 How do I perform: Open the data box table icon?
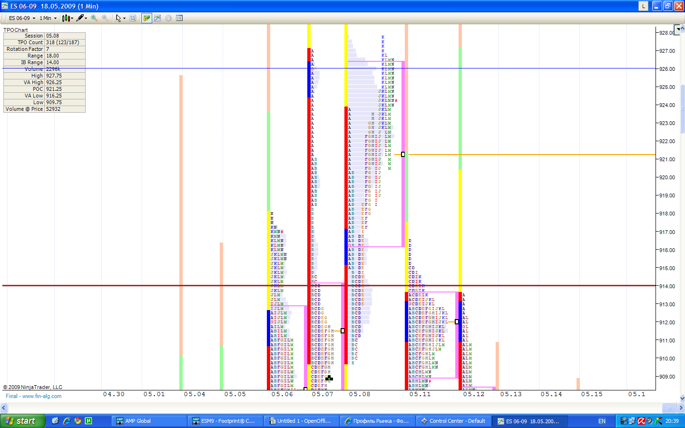[179, 18]
